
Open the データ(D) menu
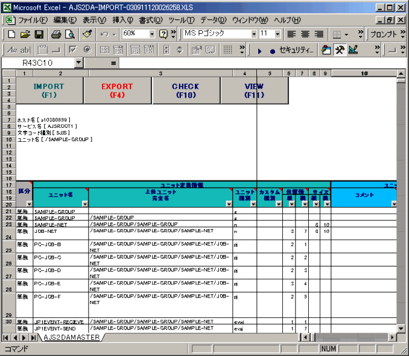pos(214,20)
